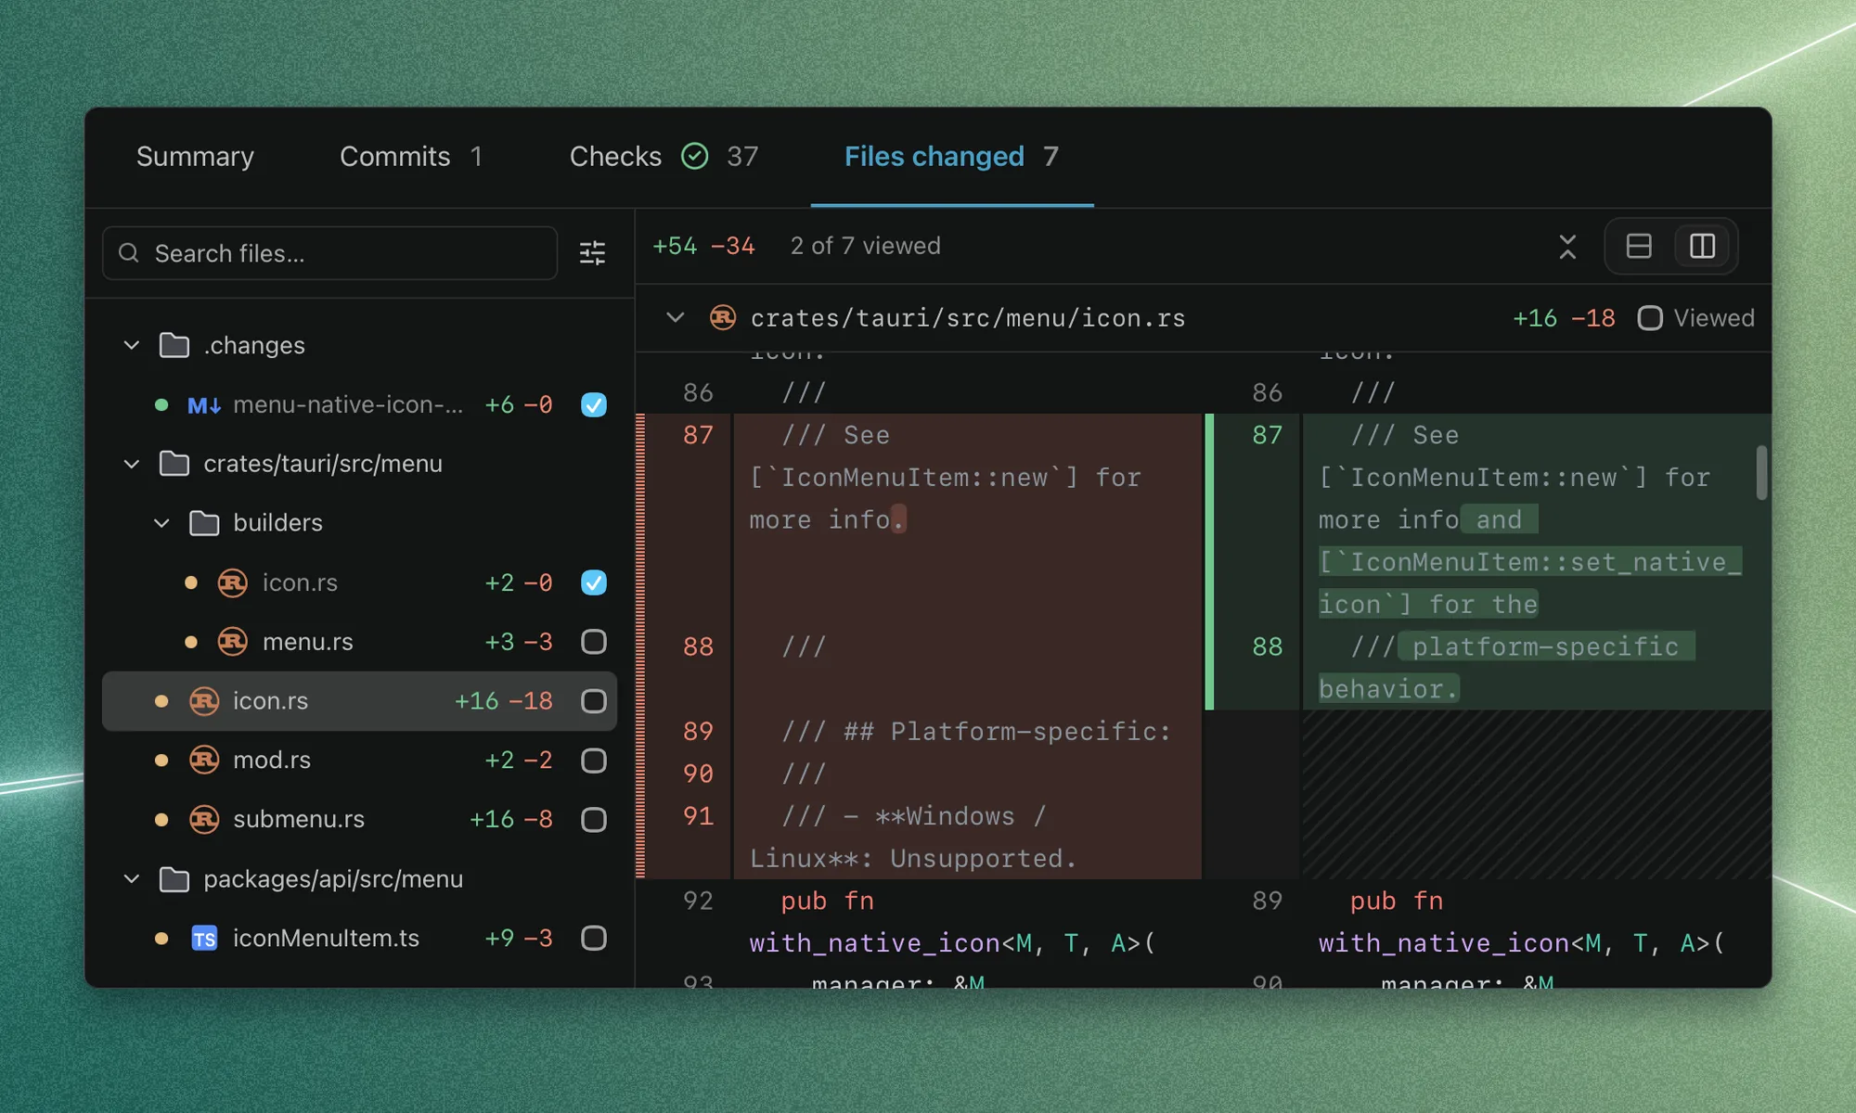Click the Rust icon in icon.rs diff header
Screen dimensions: 1856x1113
tap(723, 318)
